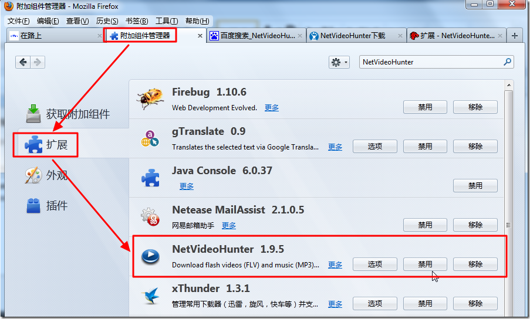This screenshot has height=319, width=530.
Task: Close the 百度搜索 tab
Action: click(300, 36)
